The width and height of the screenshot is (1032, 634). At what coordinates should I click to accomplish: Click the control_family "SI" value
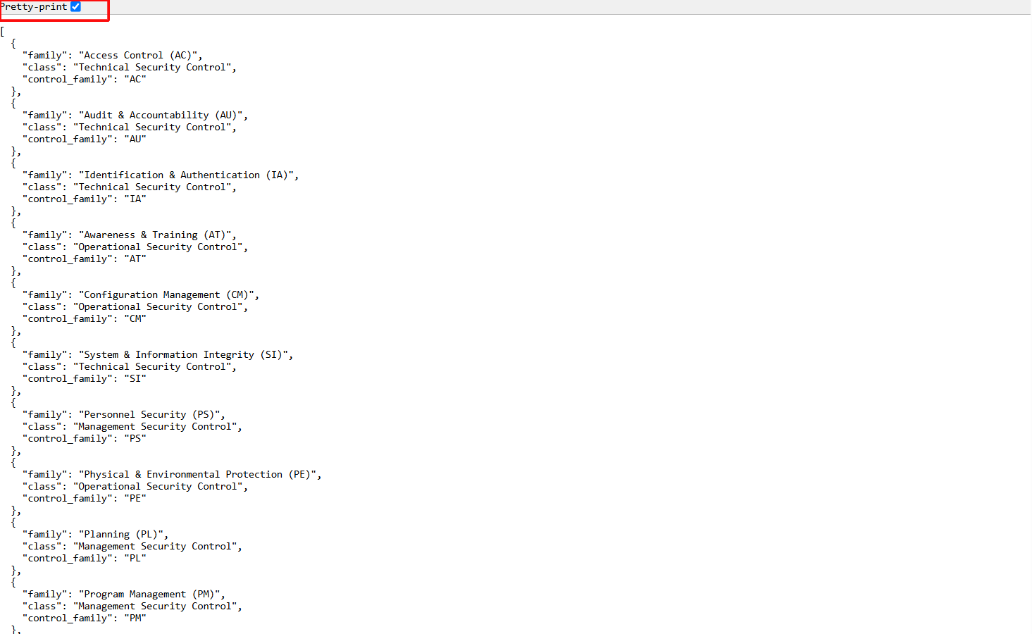point(135,379)
